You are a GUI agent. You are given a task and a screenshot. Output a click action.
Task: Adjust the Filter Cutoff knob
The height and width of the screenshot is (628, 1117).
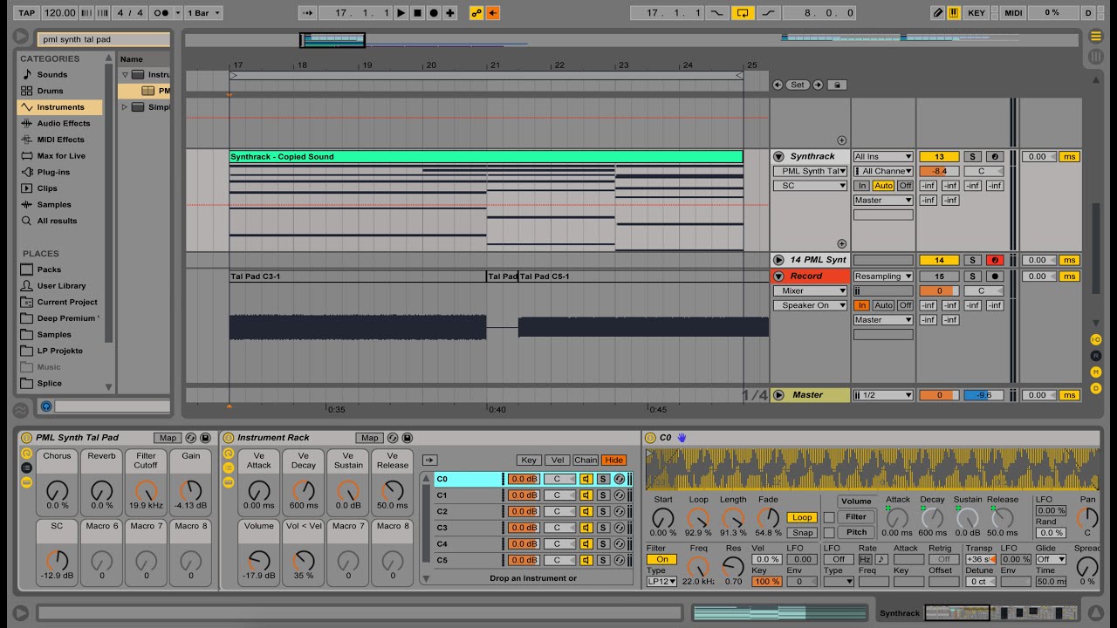(146, 490)
